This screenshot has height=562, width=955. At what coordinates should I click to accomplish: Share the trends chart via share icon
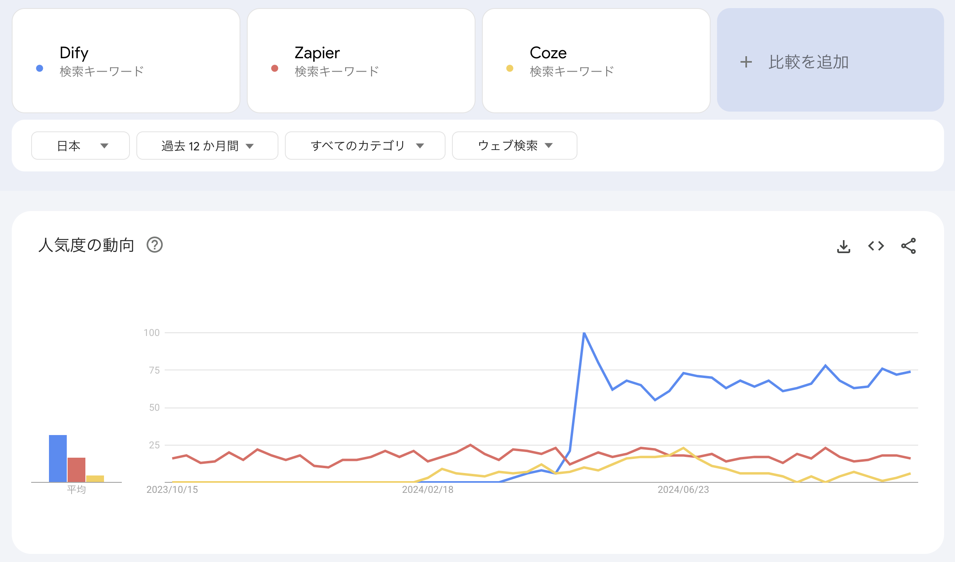[x=908, y=245]
